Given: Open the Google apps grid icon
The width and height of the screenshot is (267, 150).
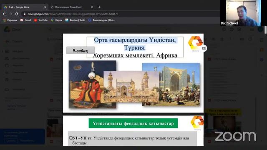Looking at the screenshot, I should point(252,30).
